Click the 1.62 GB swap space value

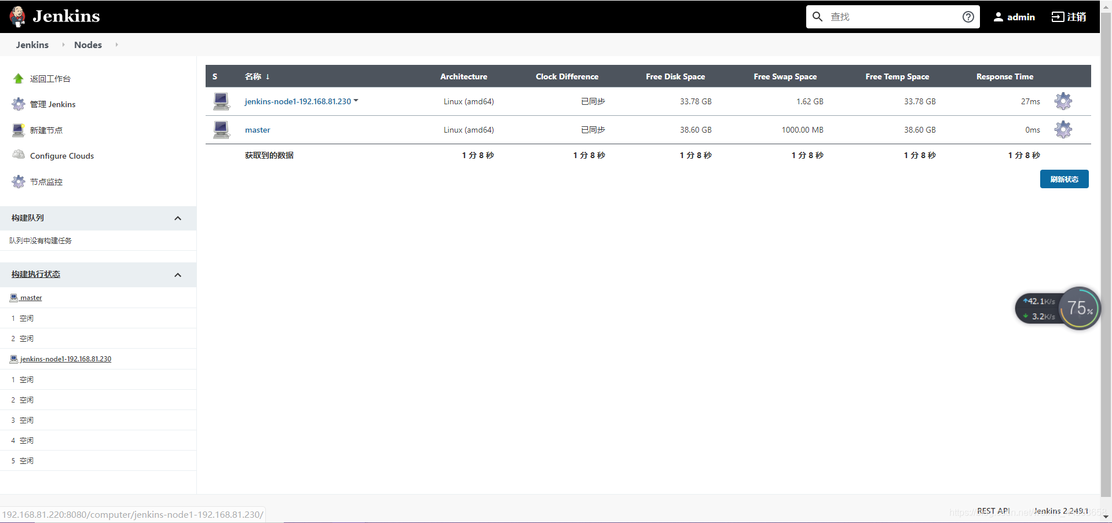tap(810, 101)
